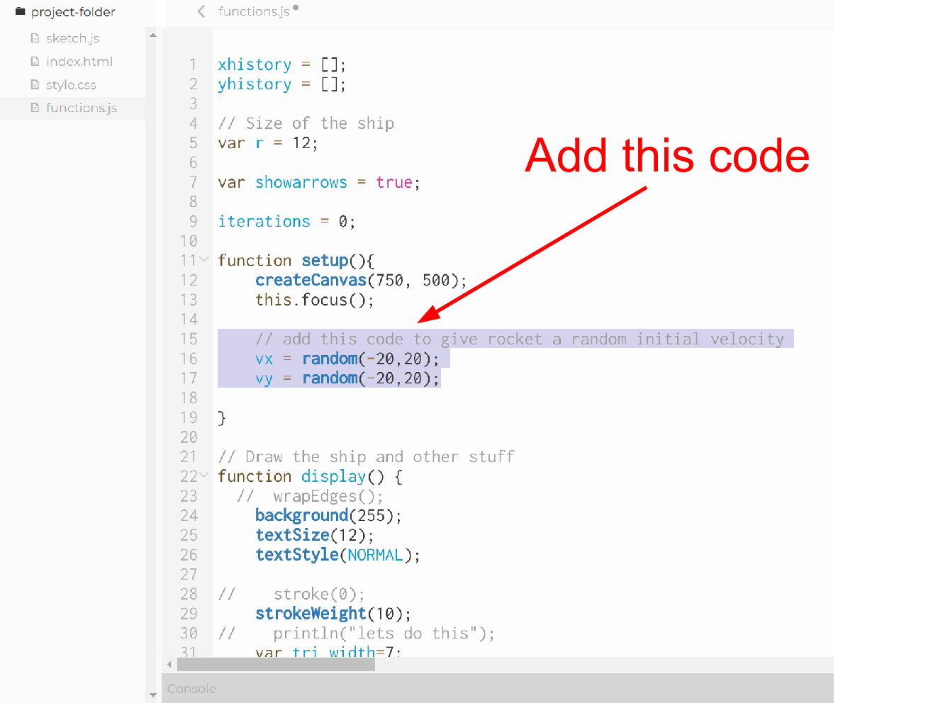Expand the Console panel
This screenshot has height=703, width=938.
[191, 689]
